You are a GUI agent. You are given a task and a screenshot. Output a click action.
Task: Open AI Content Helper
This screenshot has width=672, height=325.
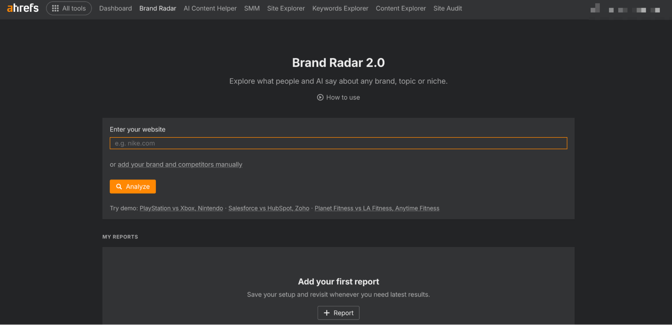[210, 8]
